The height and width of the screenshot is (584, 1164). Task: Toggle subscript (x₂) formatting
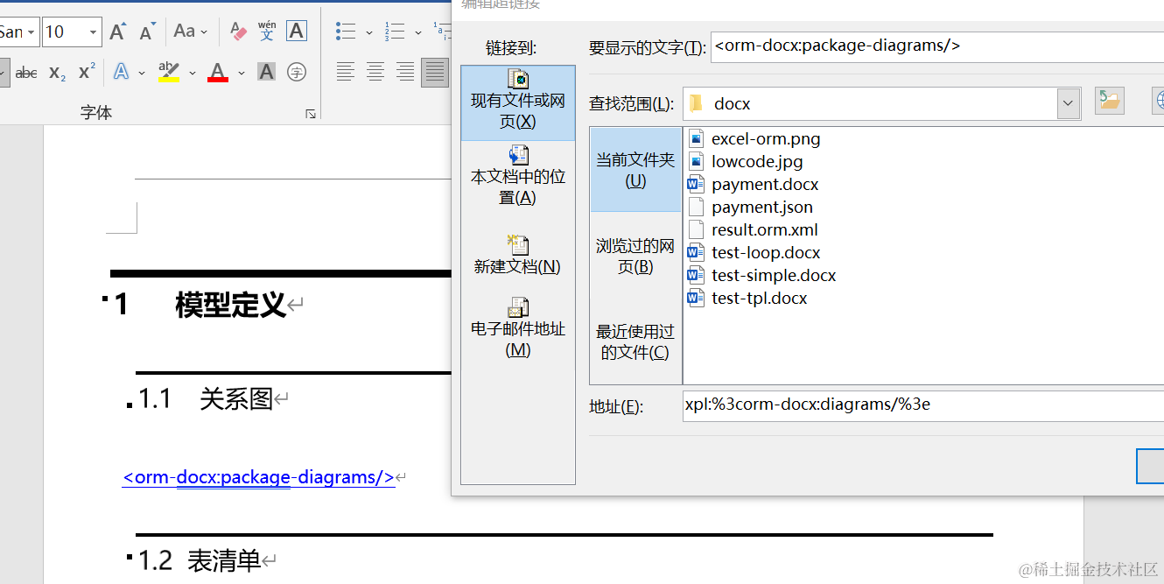57,73
